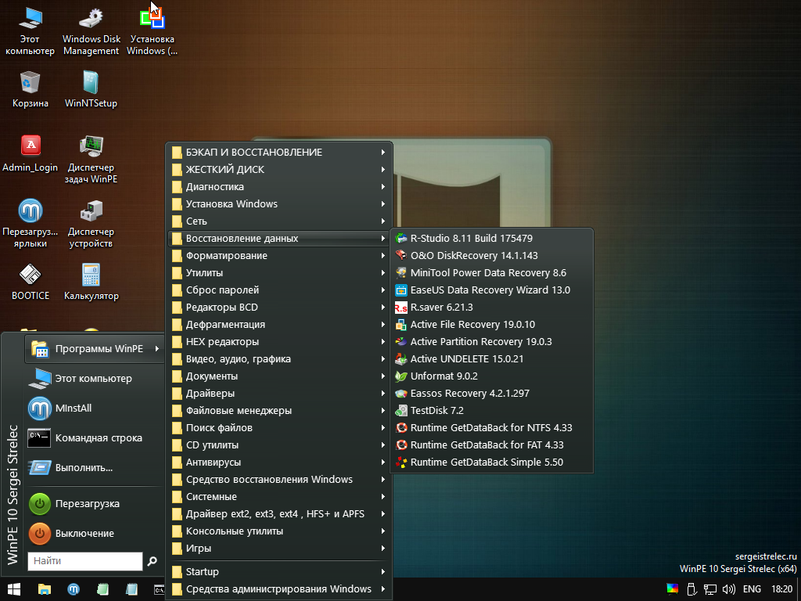Launch R-Studio 8.11 Build 175479
The height and width of the screenshot is (601, 801).
(x=491, y=238)
